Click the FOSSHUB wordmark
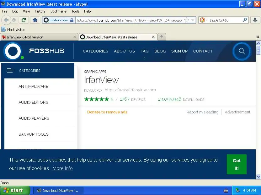 tap(47, 51)
